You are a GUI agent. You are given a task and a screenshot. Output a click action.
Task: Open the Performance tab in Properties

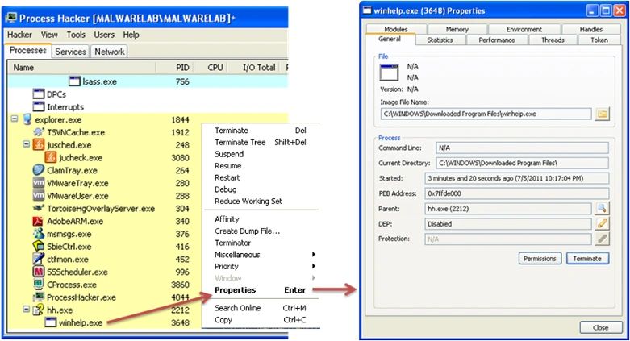point(497,40)
